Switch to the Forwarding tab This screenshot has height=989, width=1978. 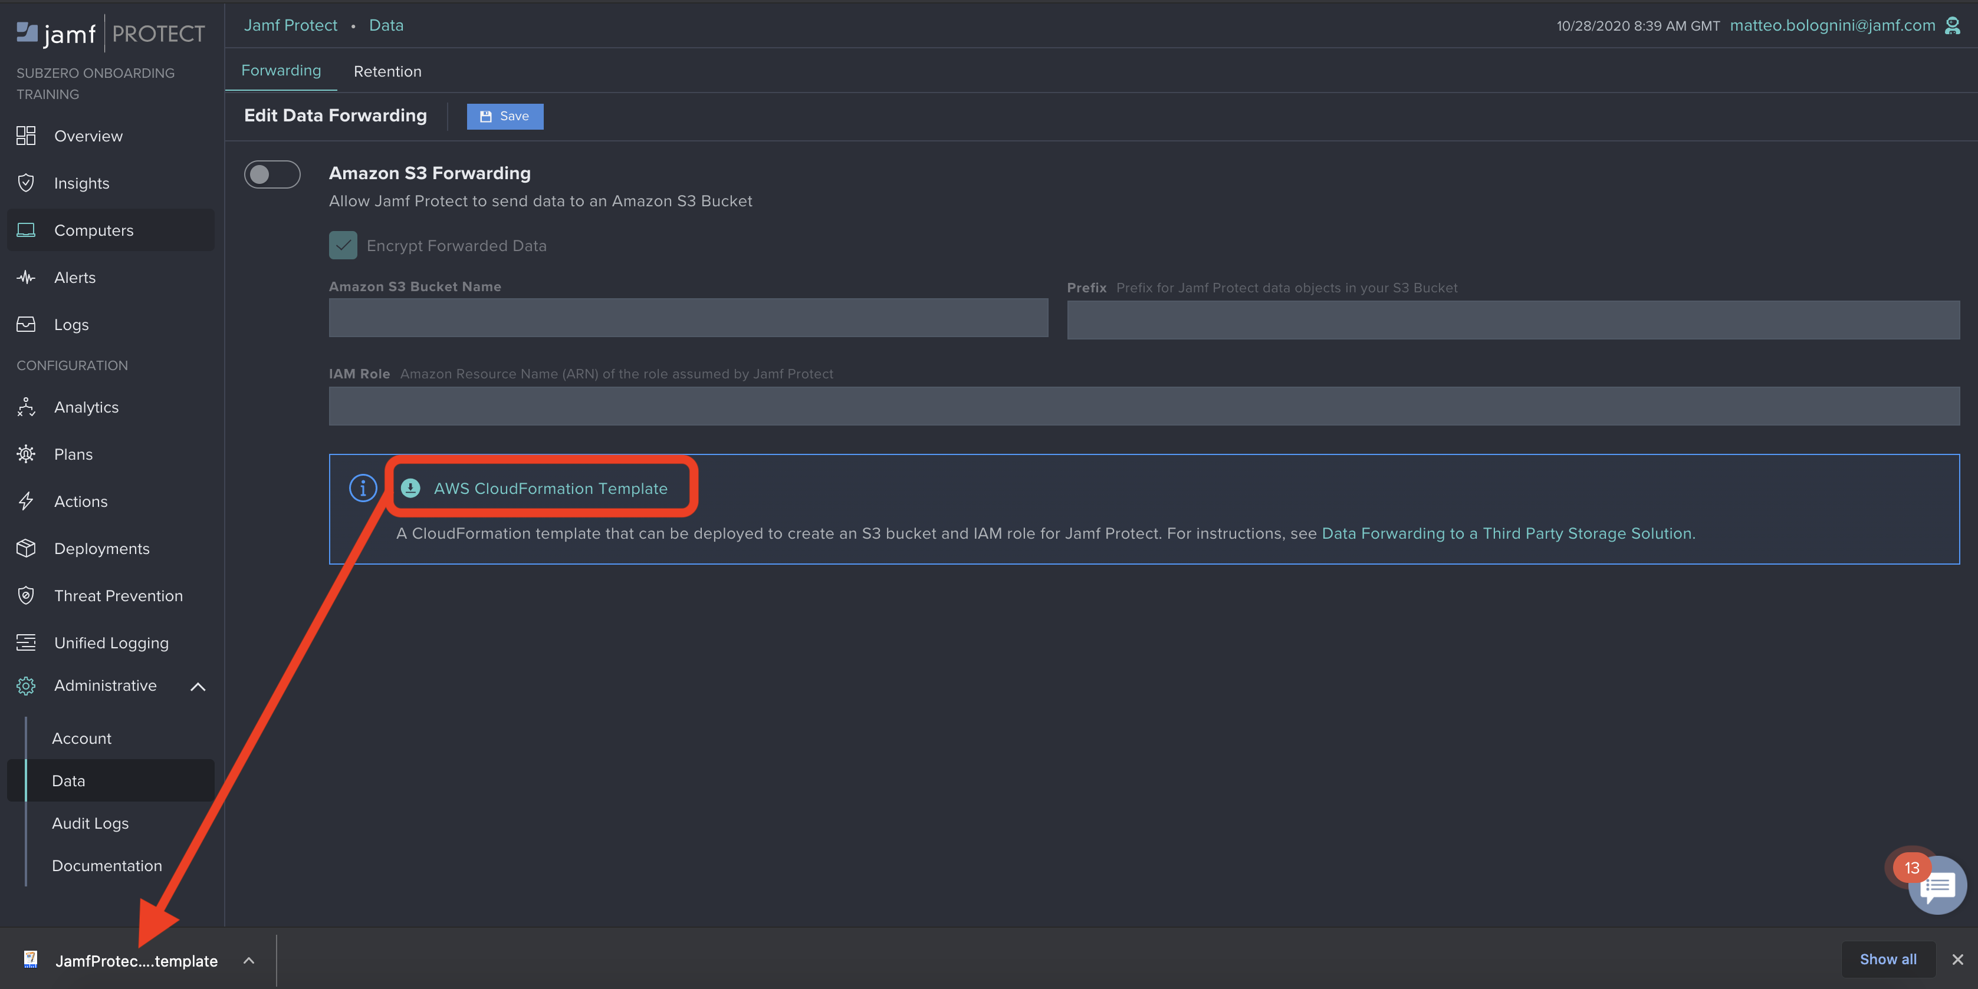point(281,71)
